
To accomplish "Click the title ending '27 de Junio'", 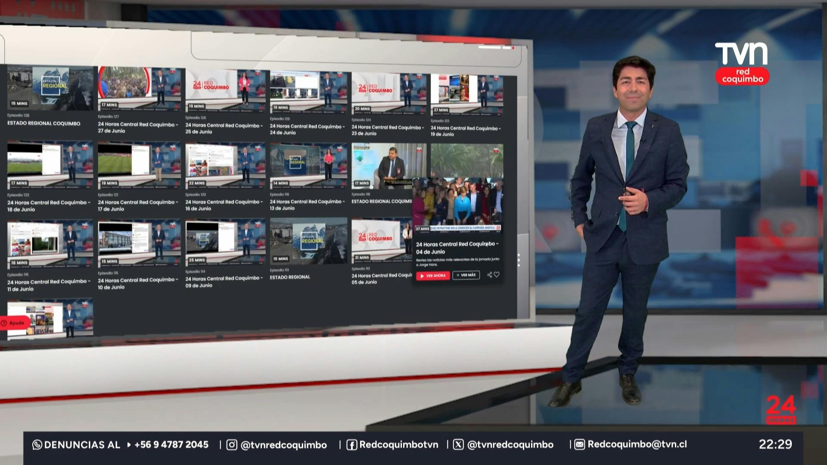I will 138,127.
